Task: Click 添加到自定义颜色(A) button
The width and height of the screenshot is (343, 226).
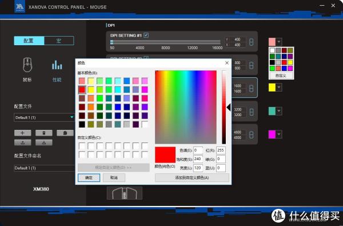Action: click(x=192, y=177)
